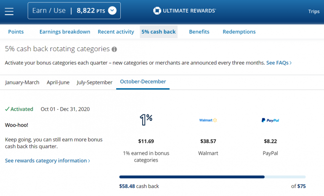Expand the Earn / Use points dropdown
Screen dimensions: 324x196
point(112,11)
